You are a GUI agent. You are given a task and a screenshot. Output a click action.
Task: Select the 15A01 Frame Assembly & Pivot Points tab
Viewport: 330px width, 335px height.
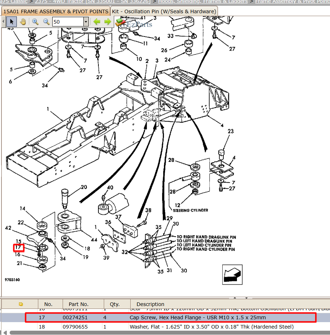point(56,11)
